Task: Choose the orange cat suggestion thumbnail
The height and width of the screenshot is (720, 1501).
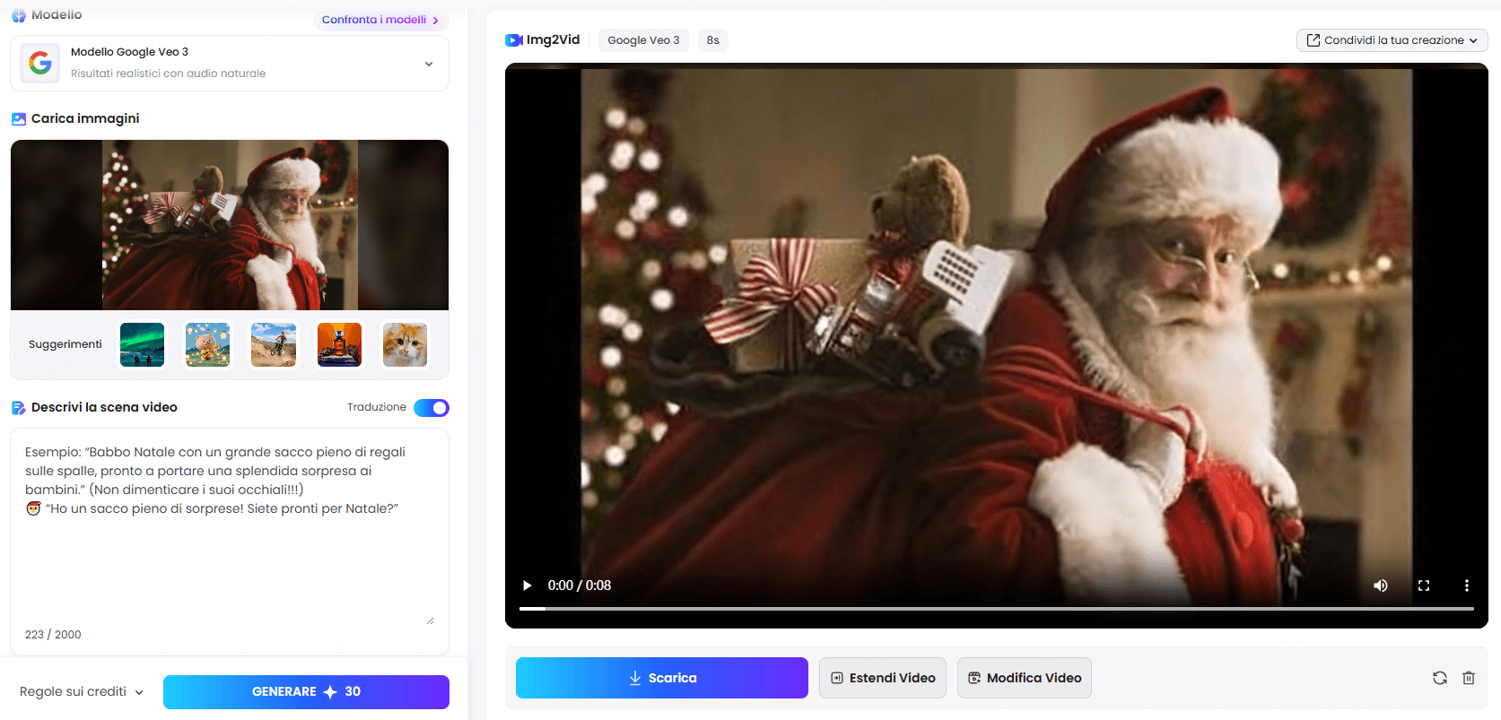Action: tap(406, 344)
